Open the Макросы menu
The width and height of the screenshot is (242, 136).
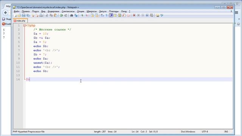(x=92, y=11)
